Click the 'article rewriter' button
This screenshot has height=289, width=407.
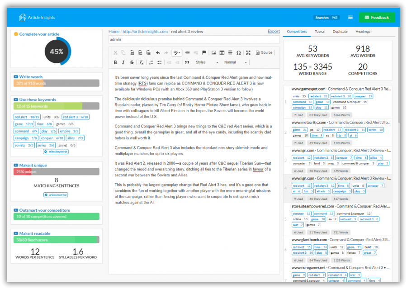[56, 195]
